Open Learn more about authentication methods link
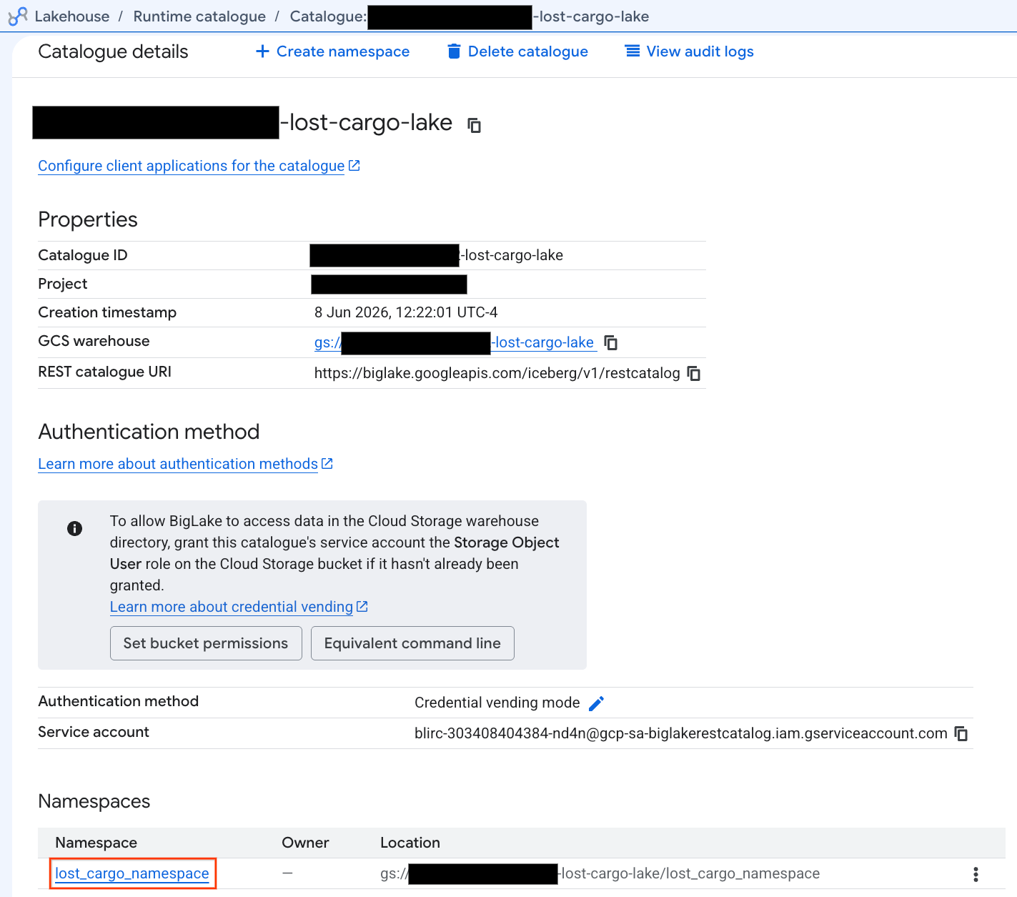The height and width of the screenshot is (897, 1017). click(x=177, y=464)
